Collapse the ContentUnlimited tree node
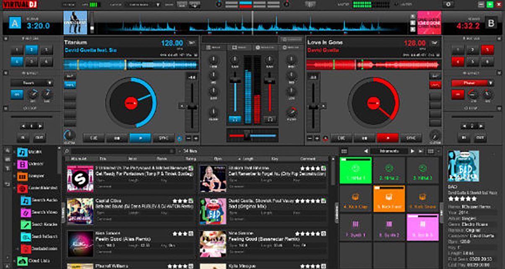 (15, 189)
